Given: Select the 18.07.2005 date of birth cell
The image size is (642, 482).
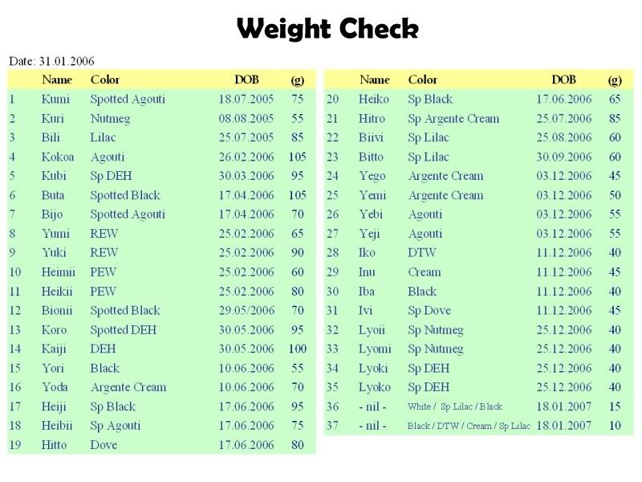Looking at the screenshot, I should (246, 99).
